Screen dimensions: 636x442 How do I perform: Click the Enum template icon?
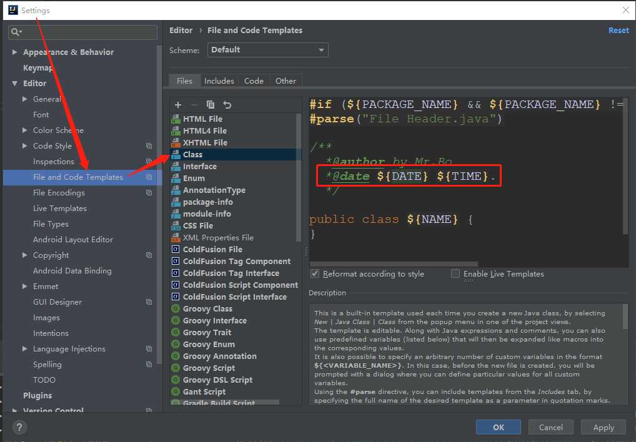(x=176, y=179)
